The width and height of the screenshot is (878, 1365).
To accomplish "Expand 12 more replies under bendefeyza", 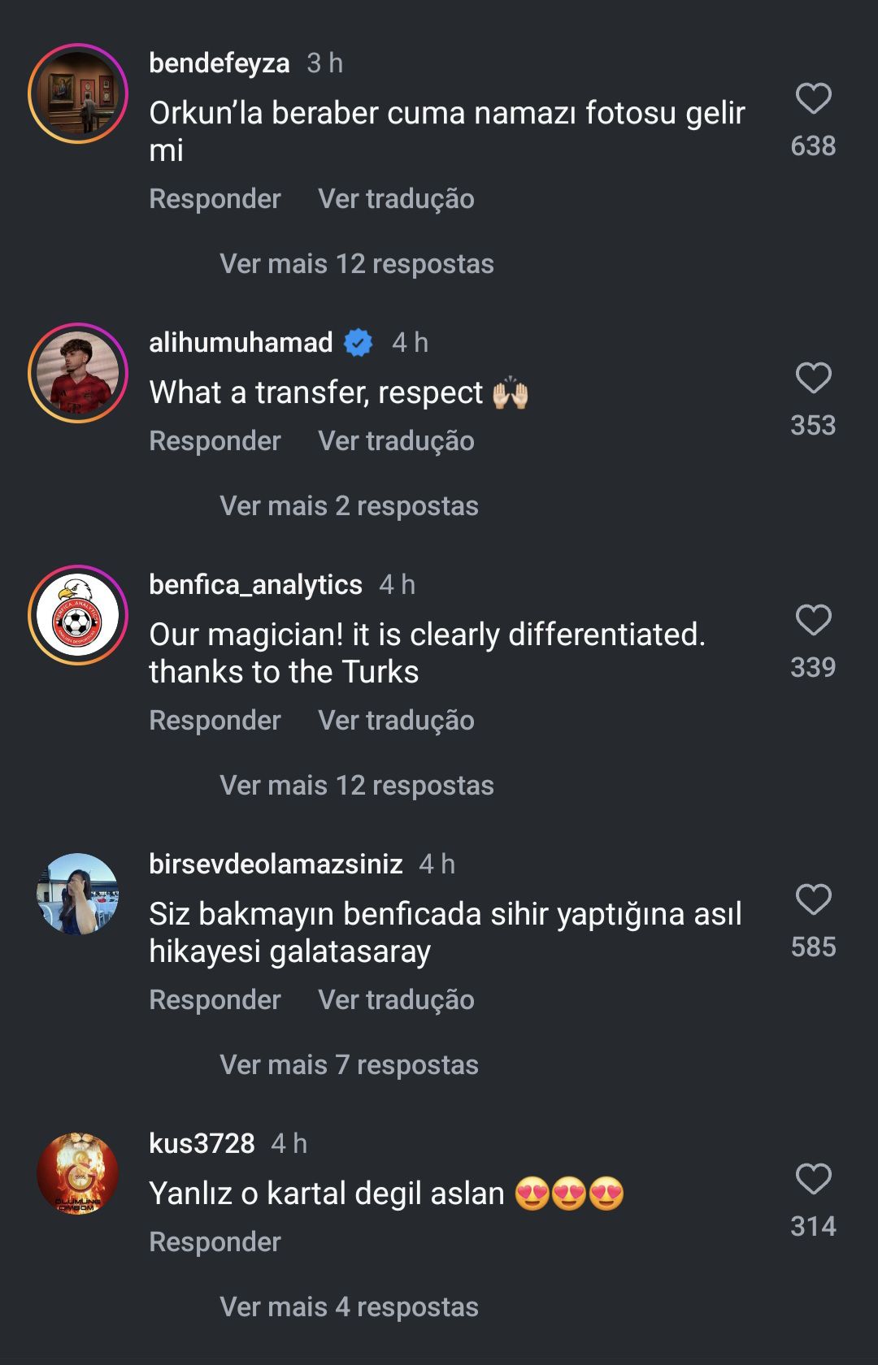I will 356,264.
